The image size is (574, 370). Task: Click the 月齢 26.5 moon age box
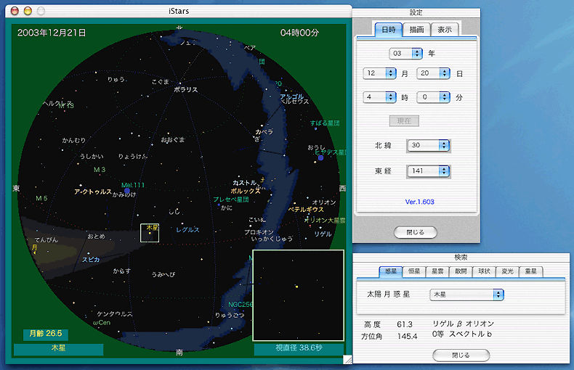point(46,334)
